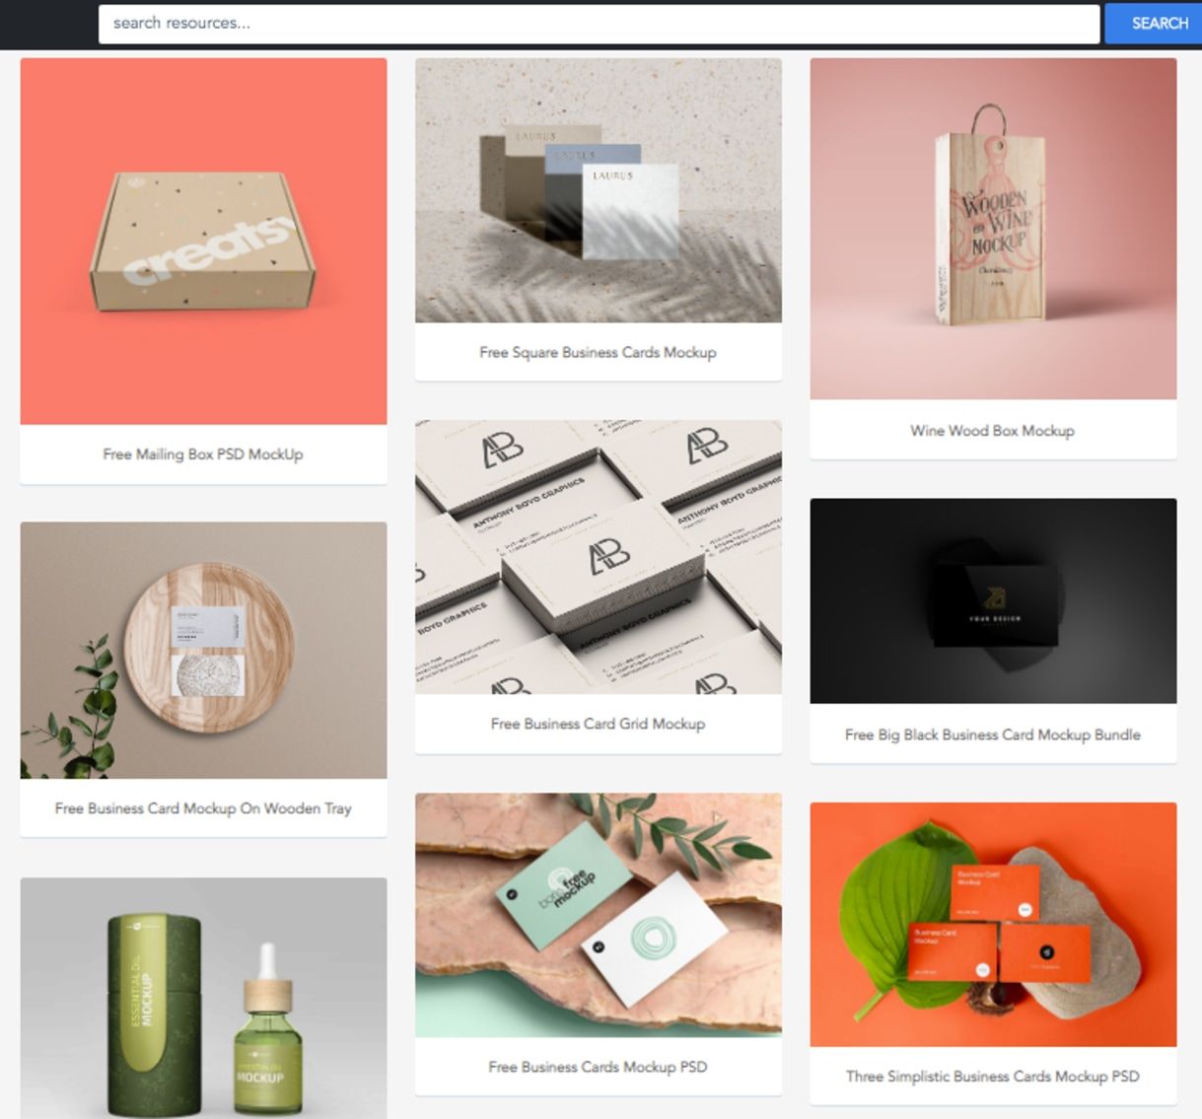The image size is (1202, 1119).
Task: Click Three Simplistic Business Cards Mockup PSD title
Action: (x=993, y=1077)
